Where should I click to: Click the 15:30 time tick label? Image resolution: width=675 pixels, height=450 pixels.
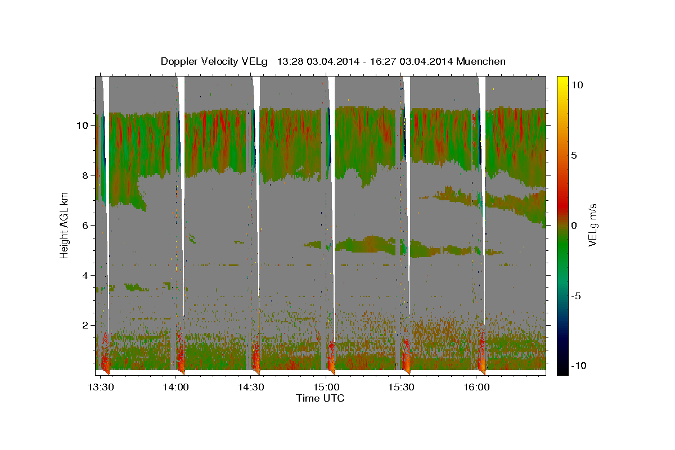(401, 387)
